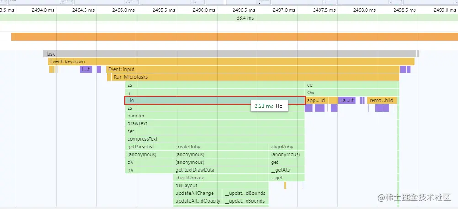Select the drawText function bar

(x=215, y=123)
